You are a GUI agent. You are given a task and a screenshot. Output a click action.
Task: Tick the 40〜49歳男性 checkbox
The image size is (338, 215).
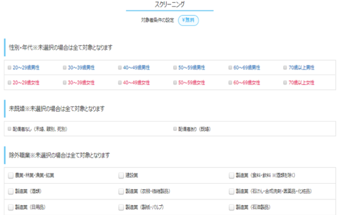pos(119,68)
